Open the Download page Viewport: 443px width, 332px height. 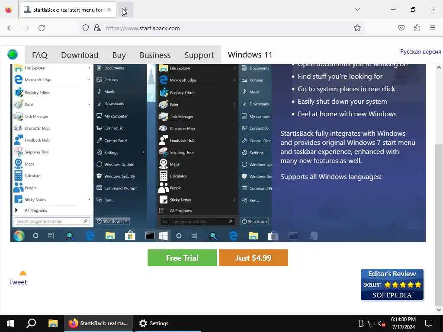coord(80,55)
